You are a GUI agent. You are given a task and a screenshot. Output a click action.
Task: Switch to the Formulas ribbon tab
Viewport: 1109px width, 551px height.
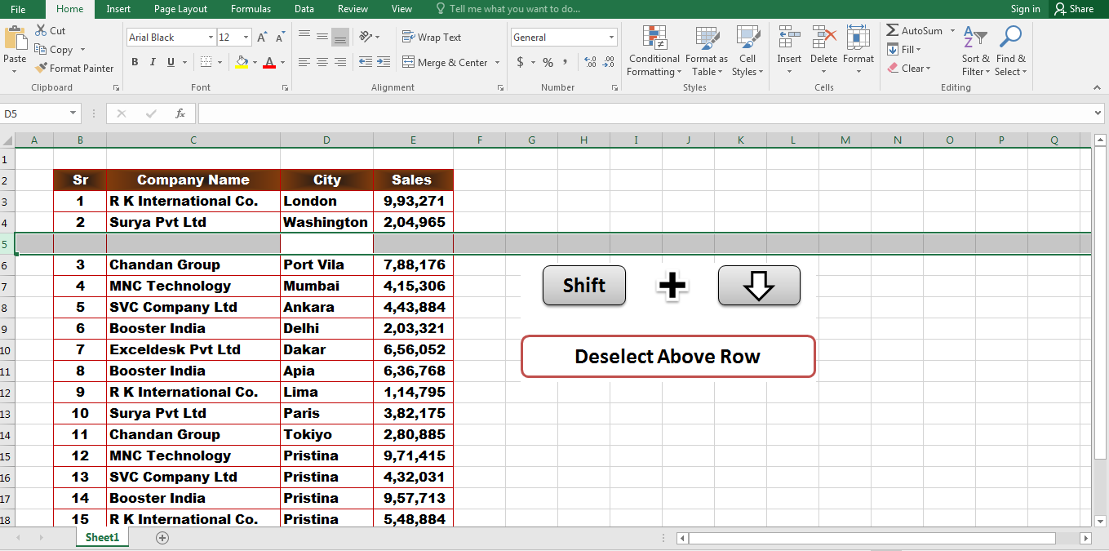pos(251,9)
